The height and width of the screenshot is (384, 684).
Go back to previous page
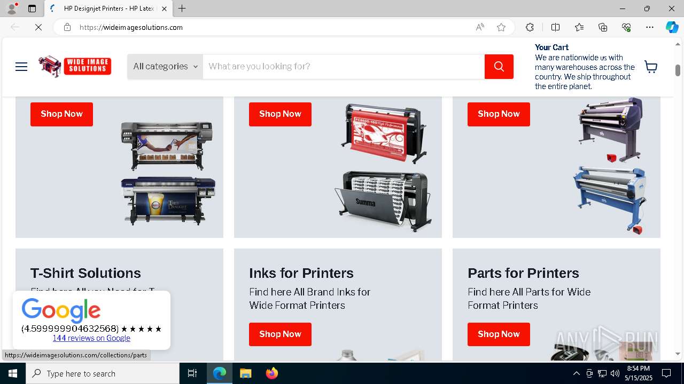click(x=15, y=27)
